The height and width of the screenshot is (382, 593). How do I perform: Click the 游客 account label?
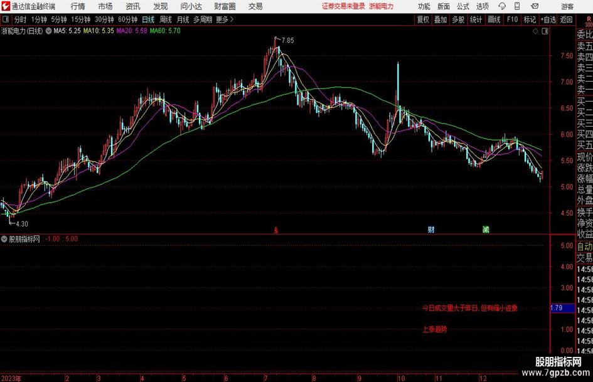567,6
